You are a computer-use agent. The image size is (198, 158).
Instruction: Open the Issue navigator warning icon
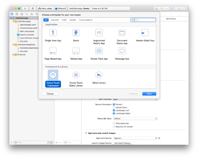pyautogui.click(x=32, y=14)
